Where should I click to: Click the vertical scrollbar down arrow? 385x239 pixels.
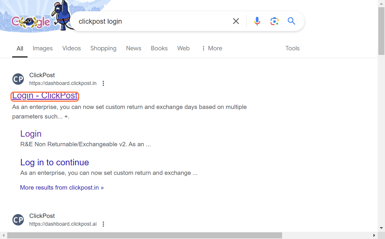point(381,228)
